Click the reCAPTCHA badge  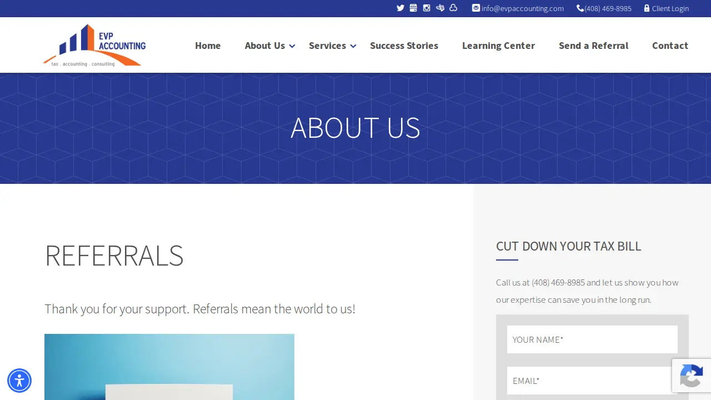pos(692,376)
